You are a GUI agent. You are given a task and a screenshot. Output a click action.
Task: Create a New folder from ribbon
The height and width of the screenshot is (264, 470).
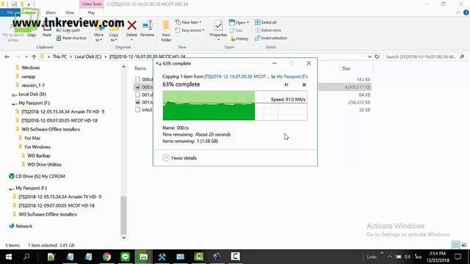click(166, 31)
